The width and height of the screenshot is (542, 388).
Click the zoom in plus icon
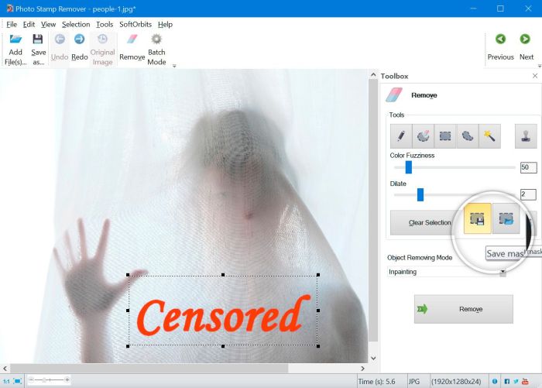point(67,380)
